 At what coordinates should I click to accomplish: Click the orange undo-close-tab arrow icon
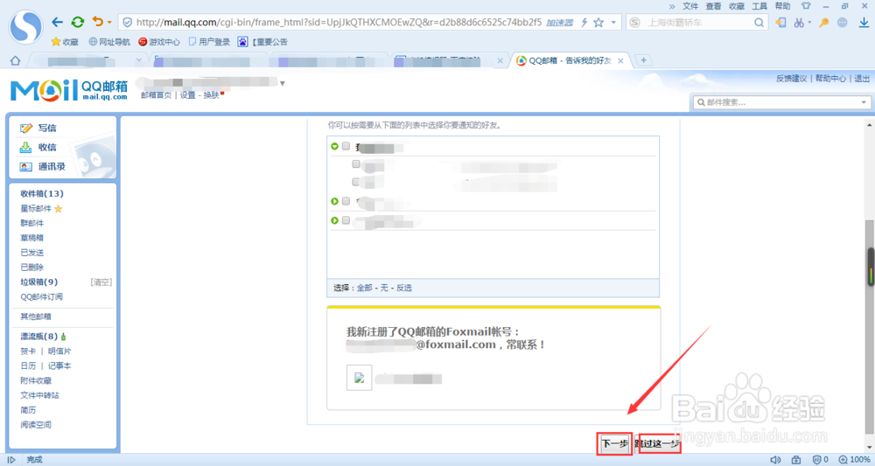pos(98,22)
